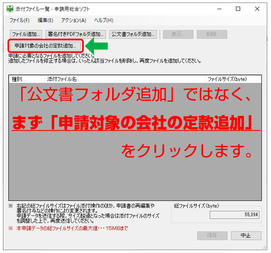Open the ファイル(F) menu
Screen dimensions: 271x253
(19, 20)
